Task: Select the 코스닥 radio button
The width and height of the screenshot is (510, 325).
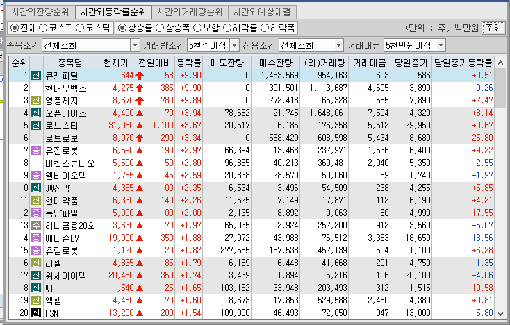Action: tap(80, 28)
